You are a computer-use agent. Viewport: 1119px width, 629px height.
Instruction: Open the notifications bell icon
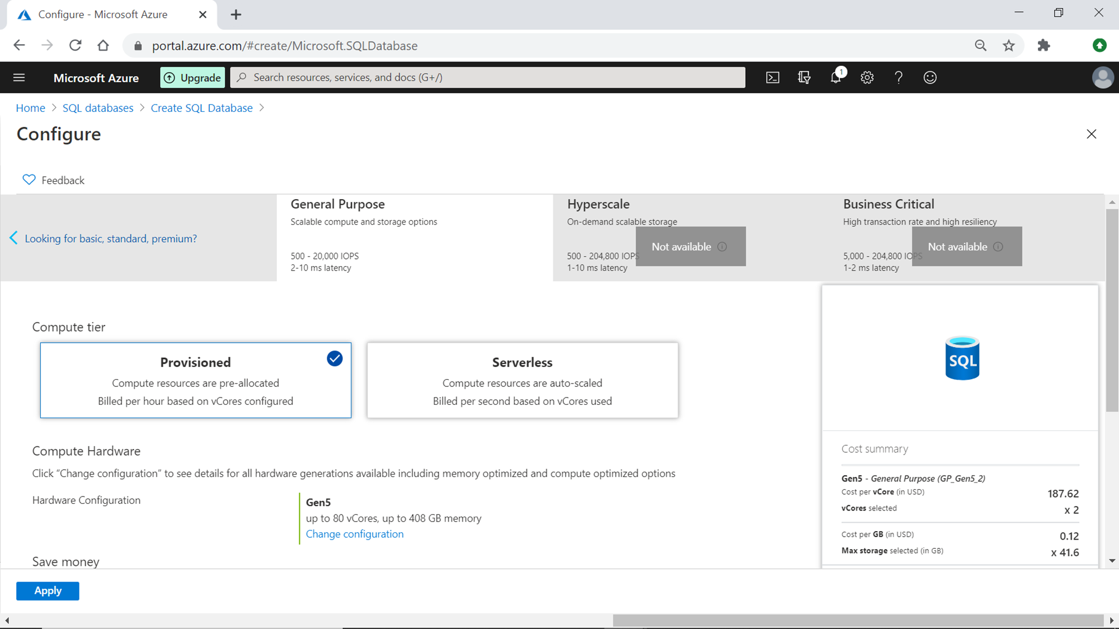pos(835,78)
